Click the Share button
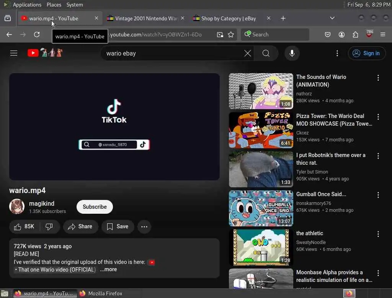The height and width of the screenshot is (298, 392). pyautogui.click(x=80, y=226)
